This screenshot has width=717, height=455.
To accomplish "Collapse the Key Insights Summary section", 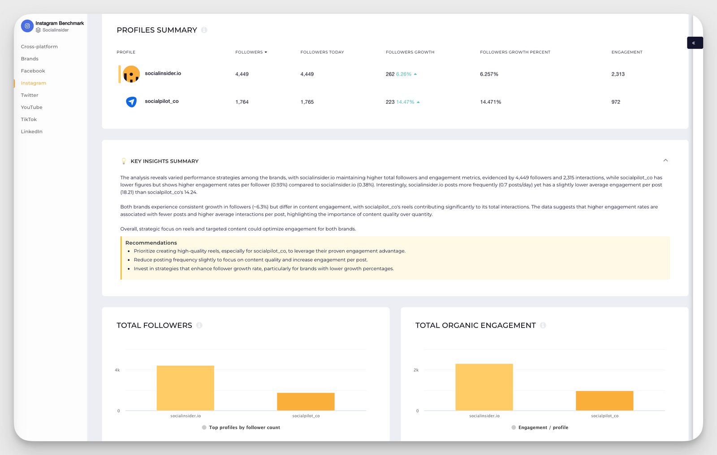I will coord(665,160).
